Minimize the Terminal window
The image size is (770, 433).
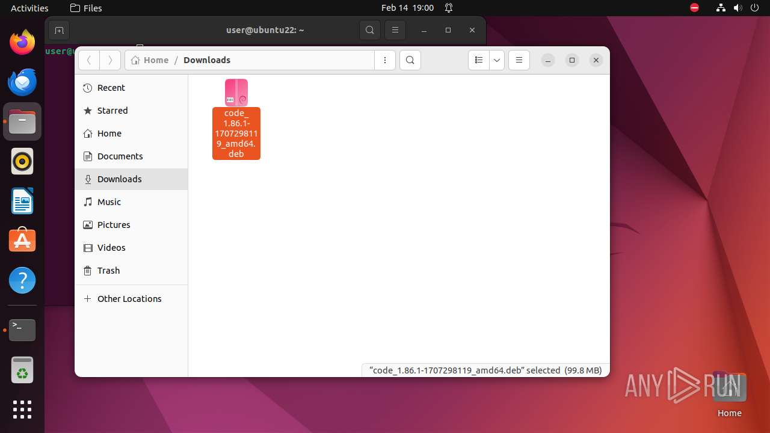click(x=424, y=30)
